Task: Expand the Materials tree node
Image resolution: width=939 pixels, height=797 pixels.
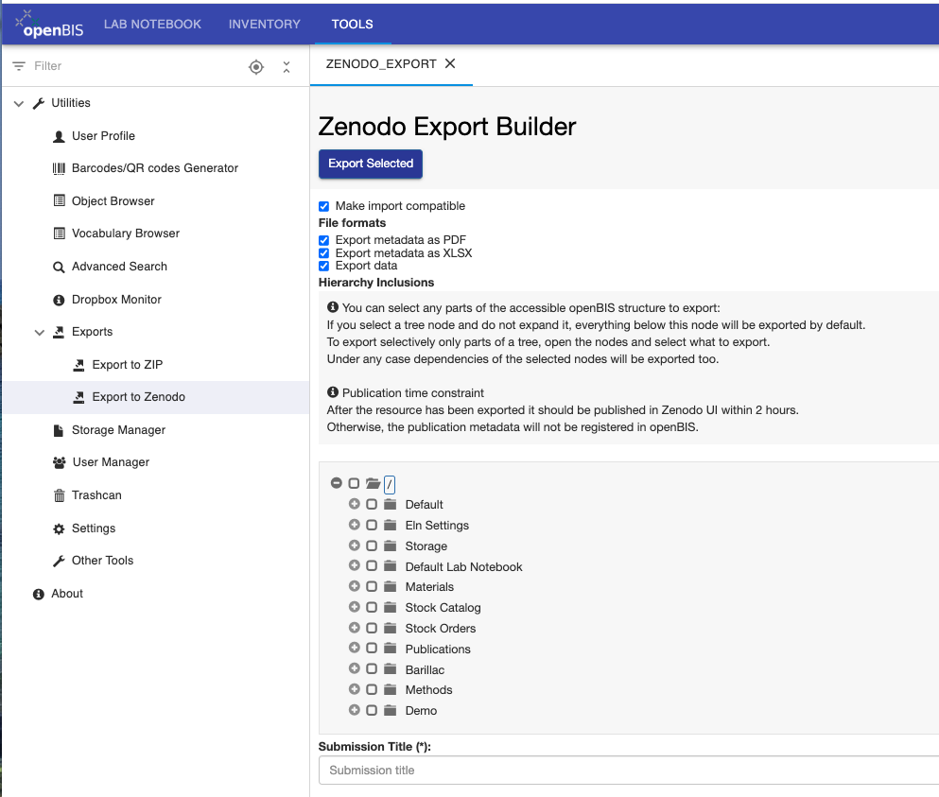Action: (354, 586)
